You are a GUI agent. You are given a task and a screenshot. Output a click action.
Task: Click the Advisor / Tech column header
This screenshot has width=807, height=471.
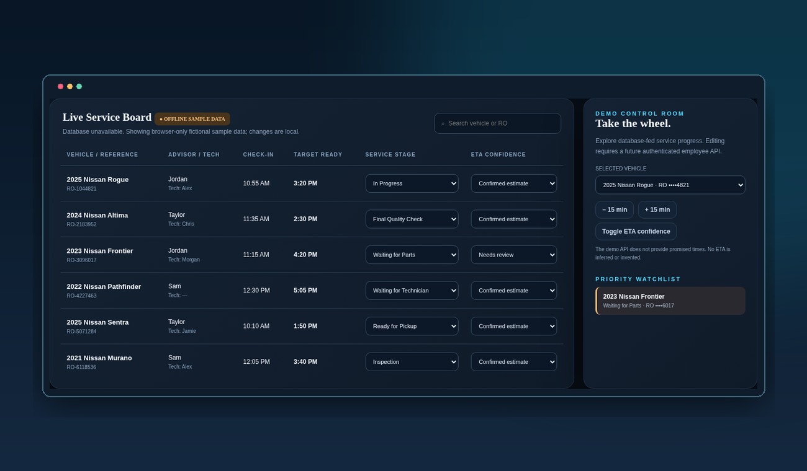click(x=194, y=155)
